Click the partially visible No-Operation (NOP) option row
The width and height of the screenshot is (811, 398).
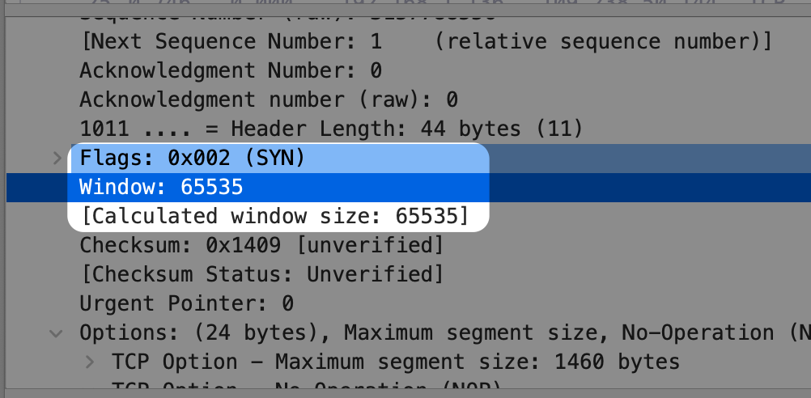pos(308,386)
